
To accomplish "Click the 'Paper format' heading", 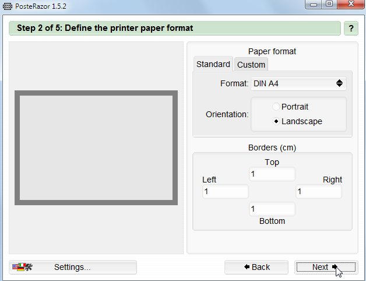I will (272, 51).
